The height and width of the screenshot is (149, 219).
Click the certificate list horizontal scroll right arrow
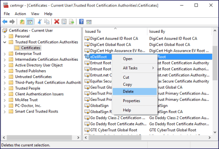[209, 138]
